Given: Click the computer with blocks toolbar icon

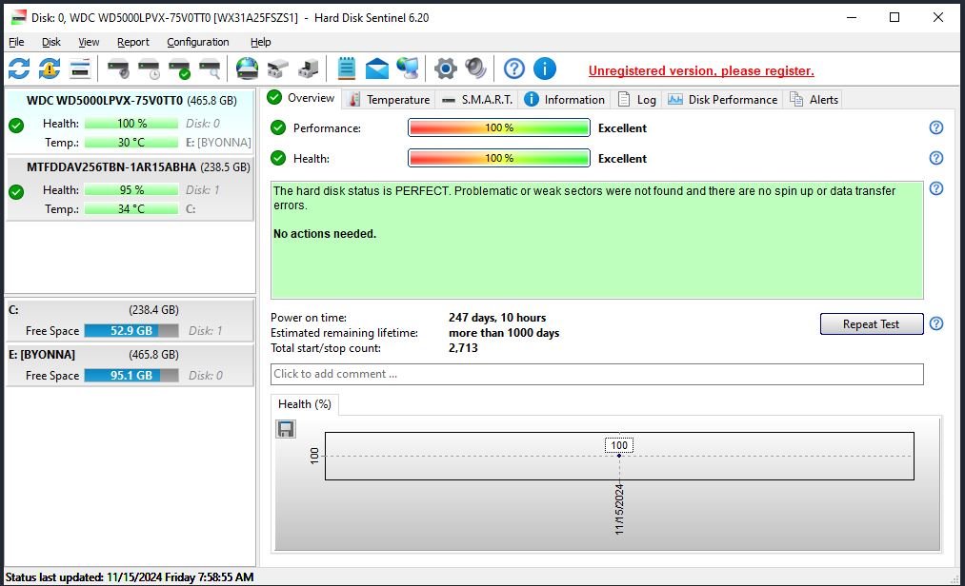Looking at the screenshot, I should tap(309, 68).
